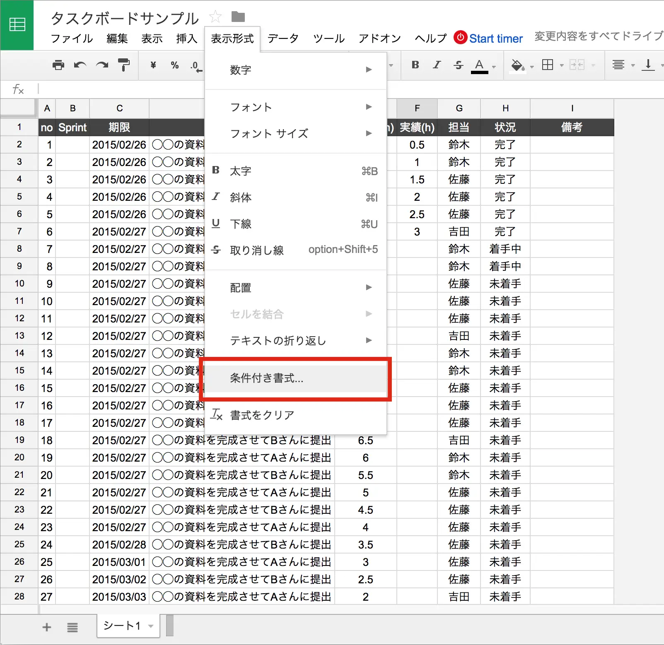Open the データ menu
664x645 pixels.
click(283, 39)
